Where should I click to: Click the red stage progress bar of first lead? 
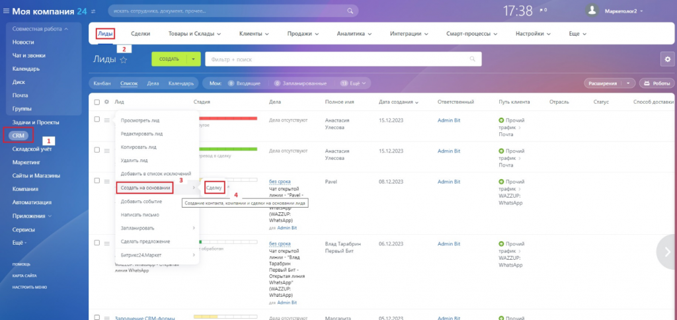coord(228,118)
